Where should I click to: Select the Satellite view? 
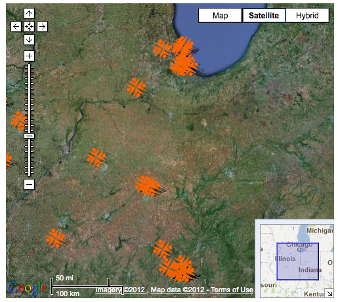(x=264, y=16)
